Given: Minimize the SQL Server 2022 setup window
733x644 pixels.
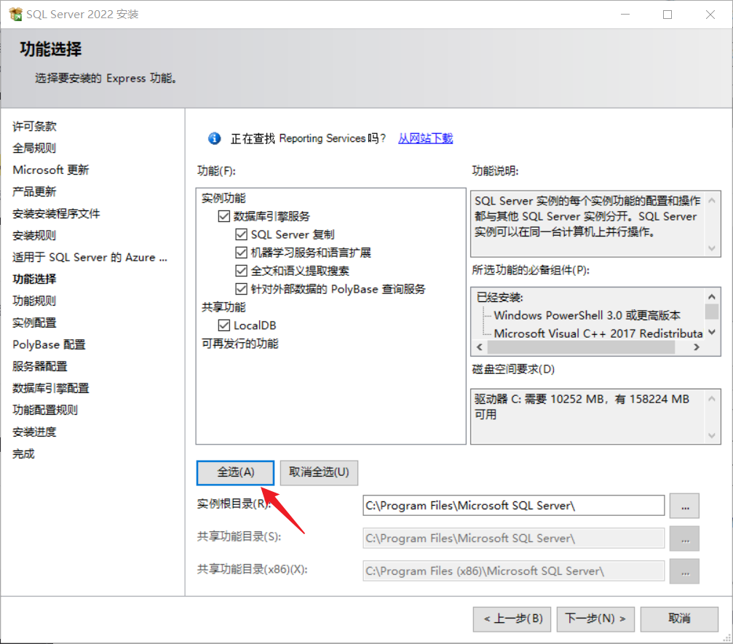Looking at the screenshot, I should pos(625,15).
